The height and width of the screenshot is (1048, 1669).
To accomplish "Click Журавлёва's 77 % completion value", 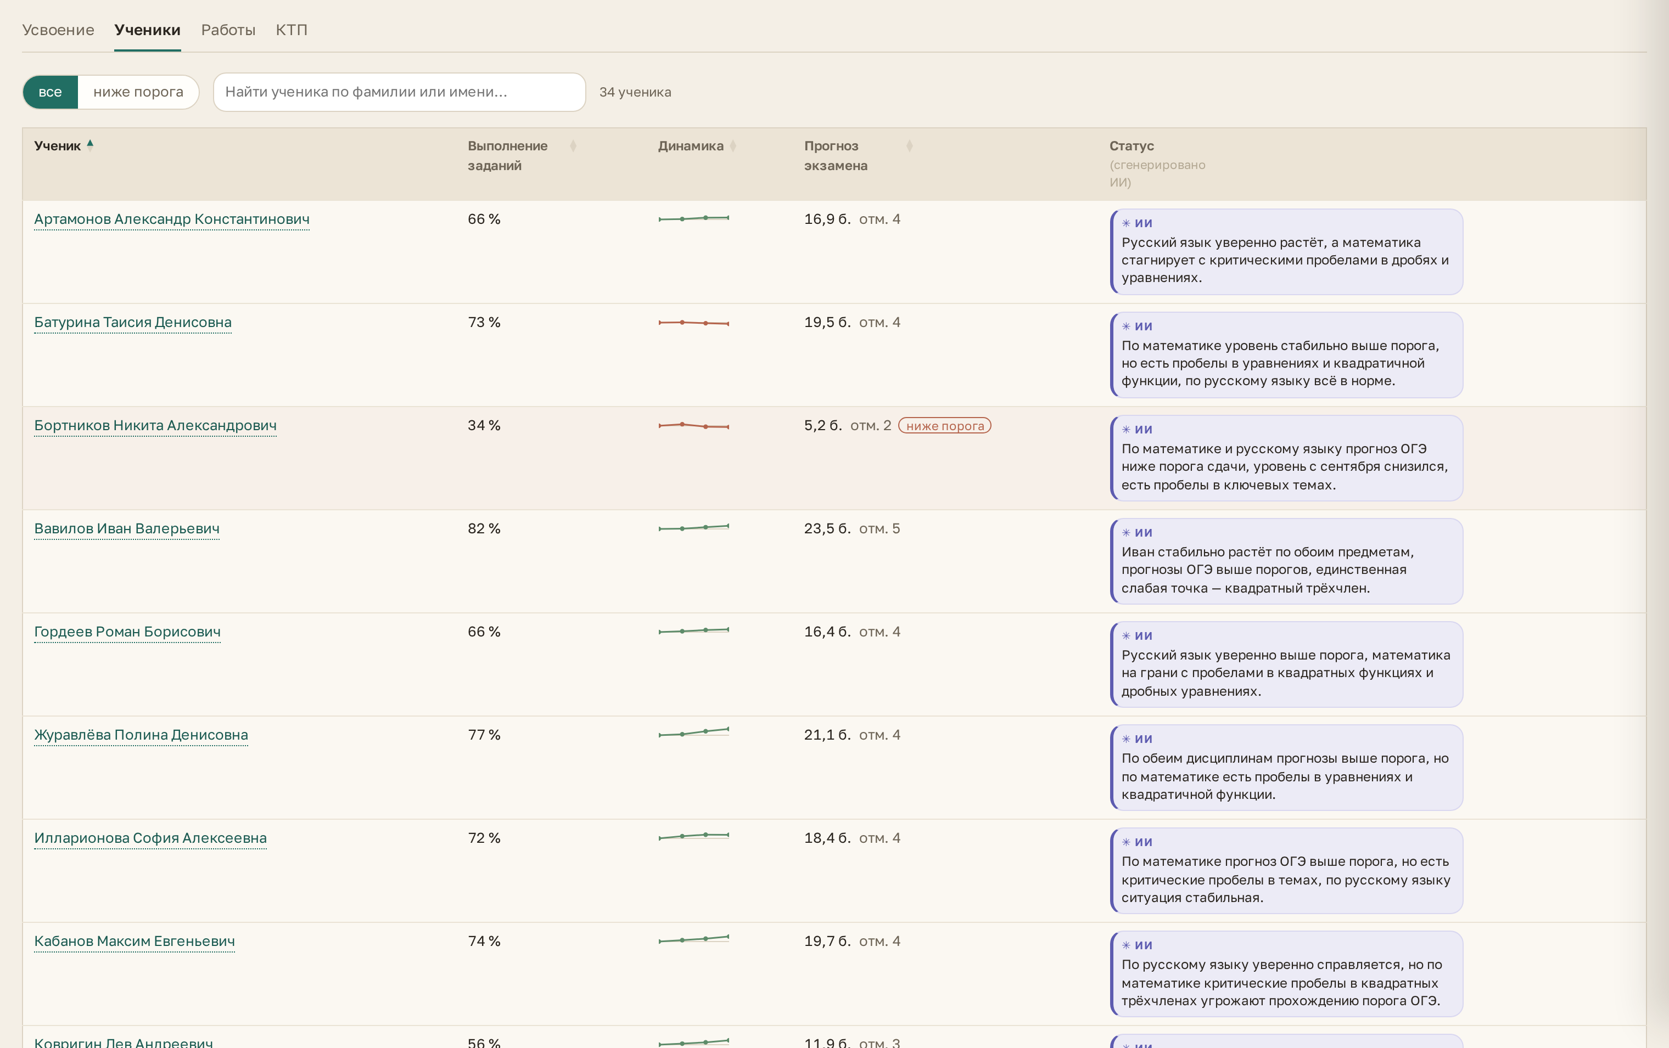I will click(484, 736).
